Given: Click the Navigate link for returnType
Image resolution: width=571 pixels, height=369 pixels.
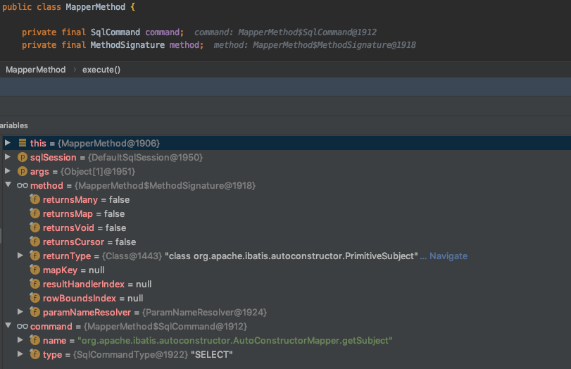Looking at the screenshot, I should pos(448,256).
